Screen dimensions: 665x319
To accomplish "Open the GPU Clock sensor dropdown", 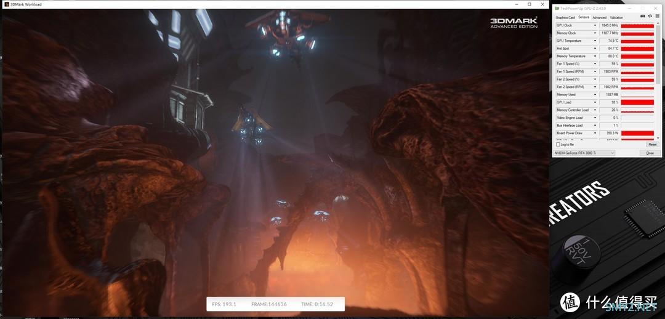I will pos(595,25).
